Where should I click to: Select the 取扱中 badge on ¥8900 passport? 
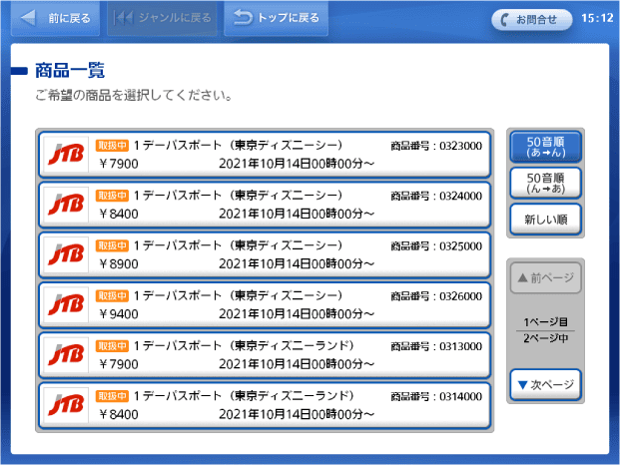tap(112, 245)
